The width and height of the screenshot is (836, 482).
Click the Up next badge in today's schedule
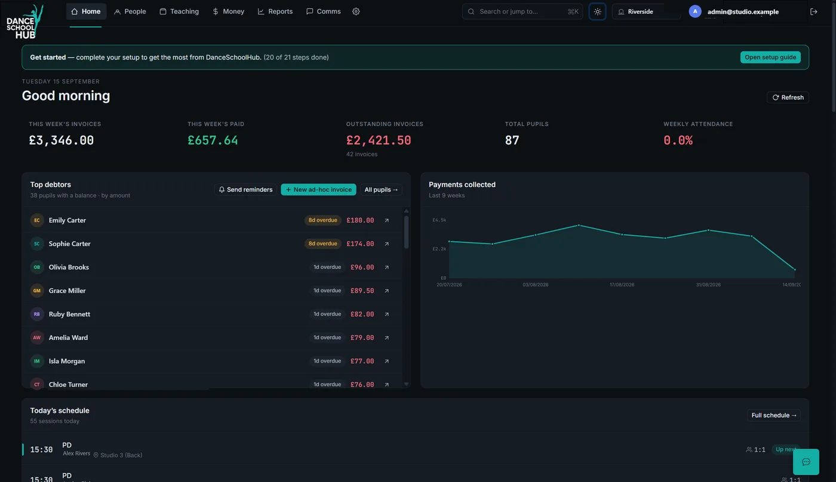click(786, 449)
